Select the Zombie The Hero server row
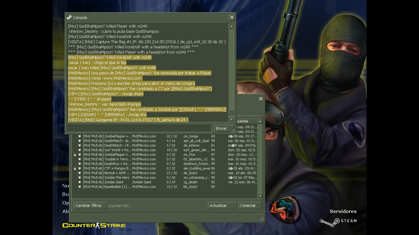The width and height of the screenshot is (419, 235). click(x=165, y=177)
